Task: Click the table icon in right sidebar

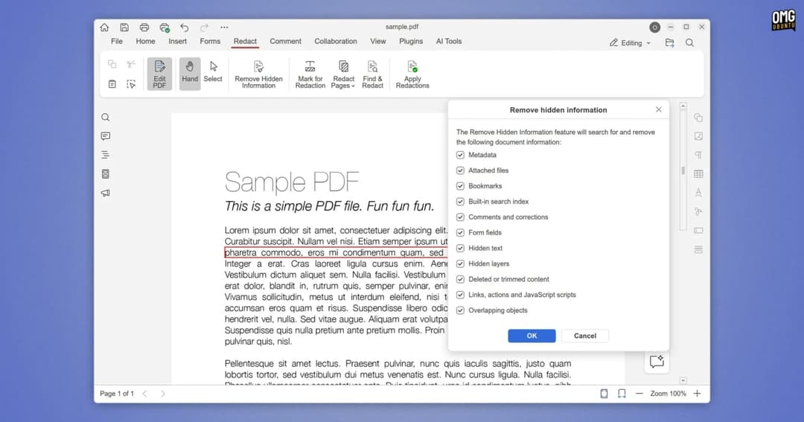Action: coord(698,174)
